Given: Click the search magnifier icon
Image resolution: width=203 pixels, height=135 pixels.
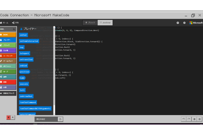Looking at the screenshot, I should (x=14, y=29).
